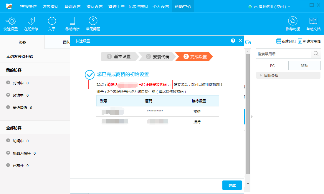Click the search magnifier for 常用语
Image resolution: width=324 pixels, height=194 pixels.
pyautogui.click(x=316, y=54)
